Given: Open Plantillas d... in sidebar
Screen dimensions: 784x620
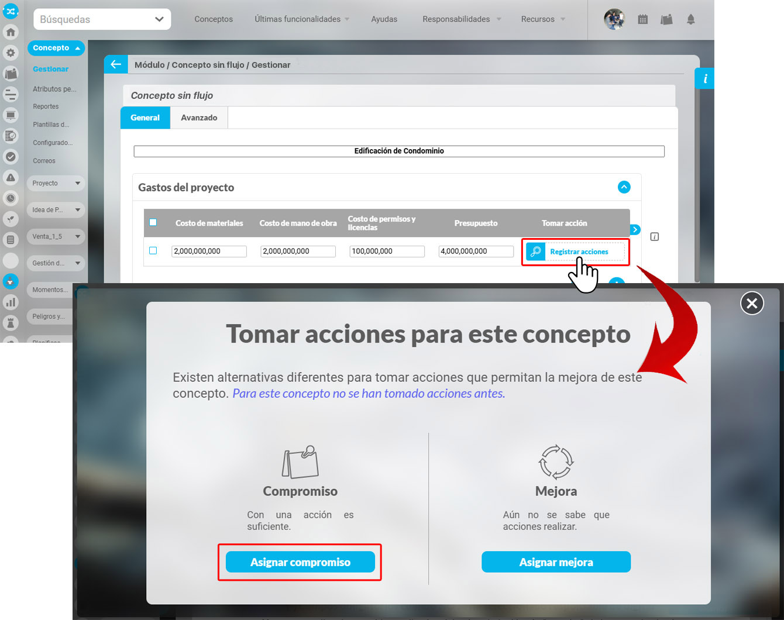Looking at the screenshot, I should [x=51, y=125].
